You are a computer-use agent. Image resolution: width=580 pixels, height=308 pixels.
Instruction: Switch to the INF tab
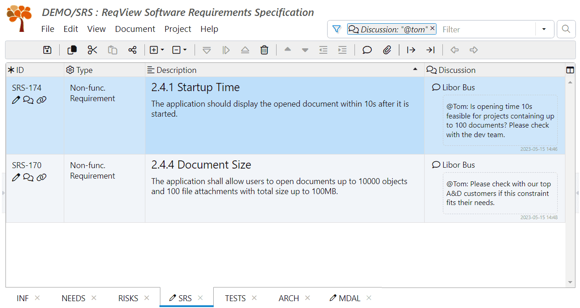[23, 298]
